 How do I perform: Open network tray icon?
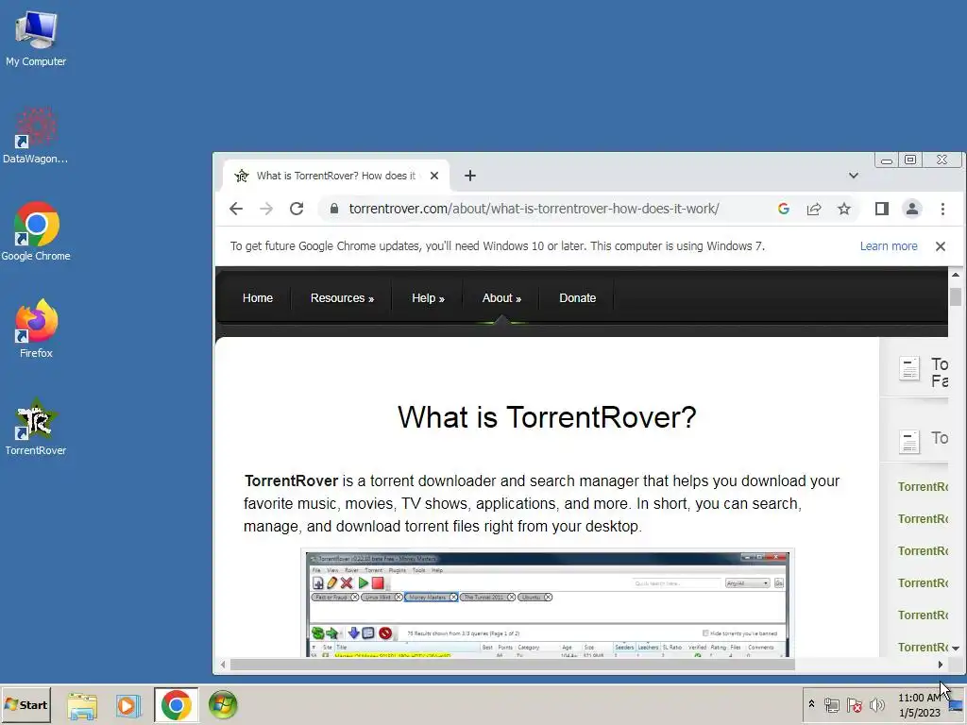832,705
